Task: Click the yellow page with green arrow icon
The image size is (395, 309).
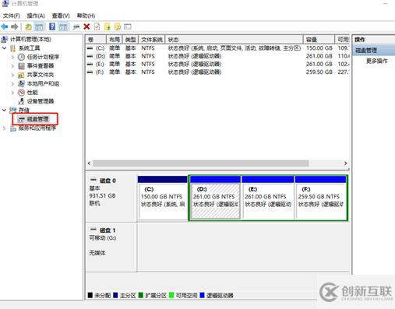Action: [108, 26]
